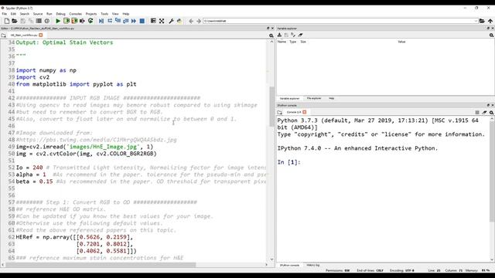
Task: Click debug Step over line icon
Action: pyautogui.click(x=110, y=21)
